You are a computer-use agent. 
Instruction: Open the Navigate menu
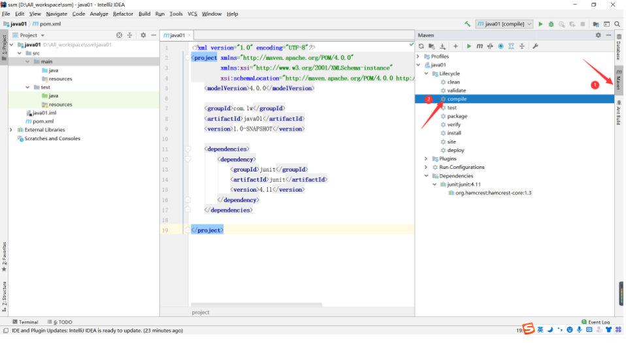tap(57, 14)
